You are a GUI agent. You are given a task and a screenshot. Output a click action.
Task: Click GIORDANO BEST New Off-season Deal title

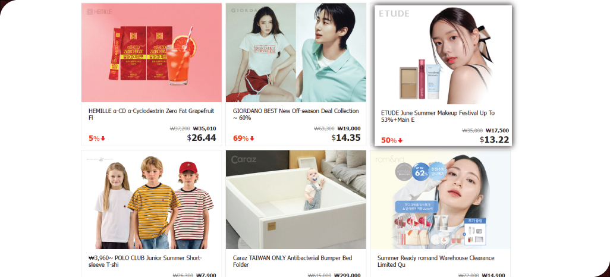[x=295, y=114]
